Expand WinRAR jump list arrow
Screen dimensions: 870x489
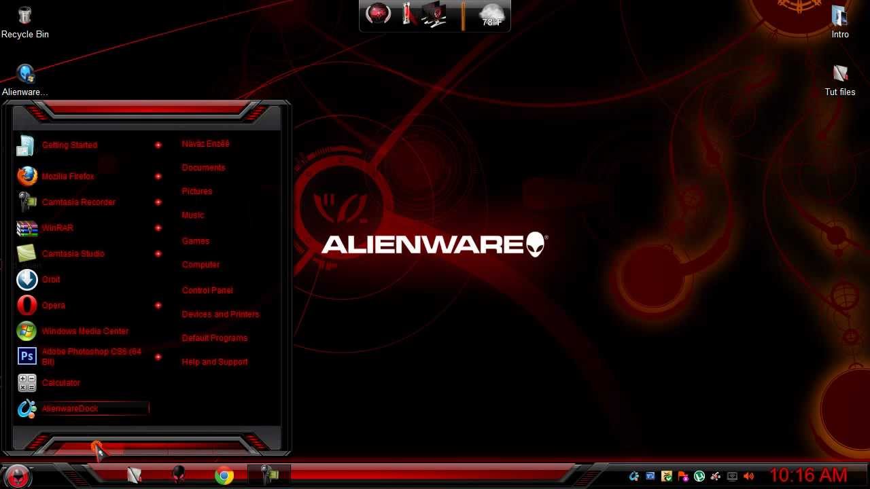click(158, 228)
